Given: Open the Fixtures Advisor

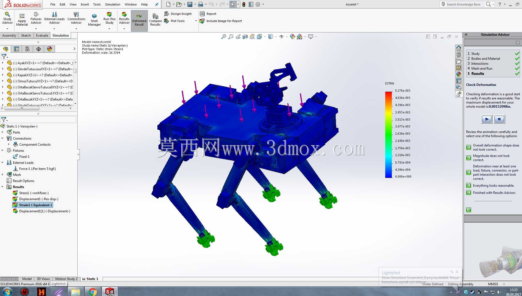Looking at the screenshot, I should pos(36,18).
